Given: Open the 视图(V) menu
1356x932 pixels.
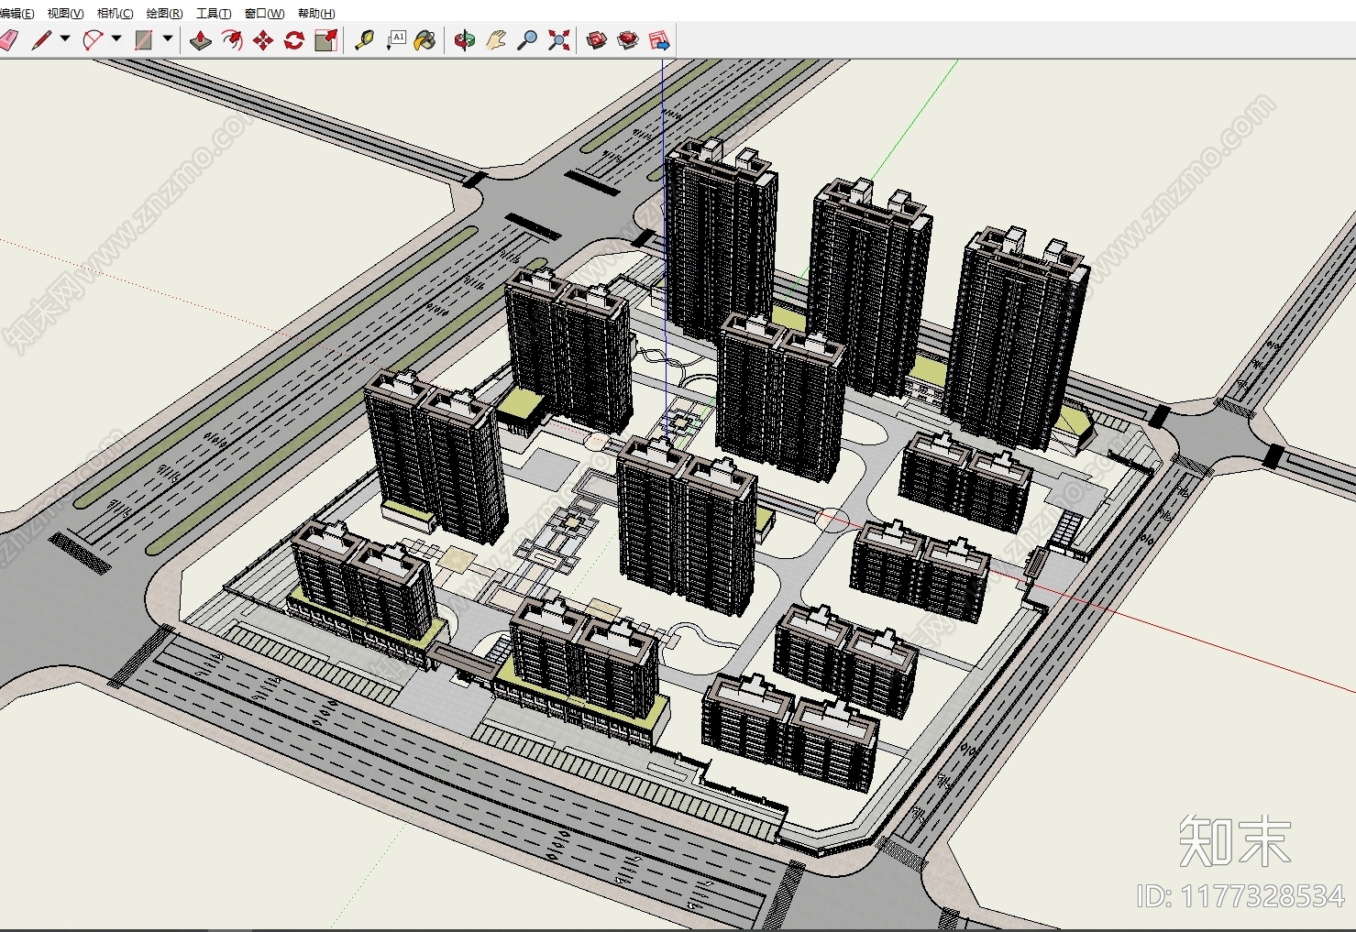Looking at the screenshot, I should (65, 13).
